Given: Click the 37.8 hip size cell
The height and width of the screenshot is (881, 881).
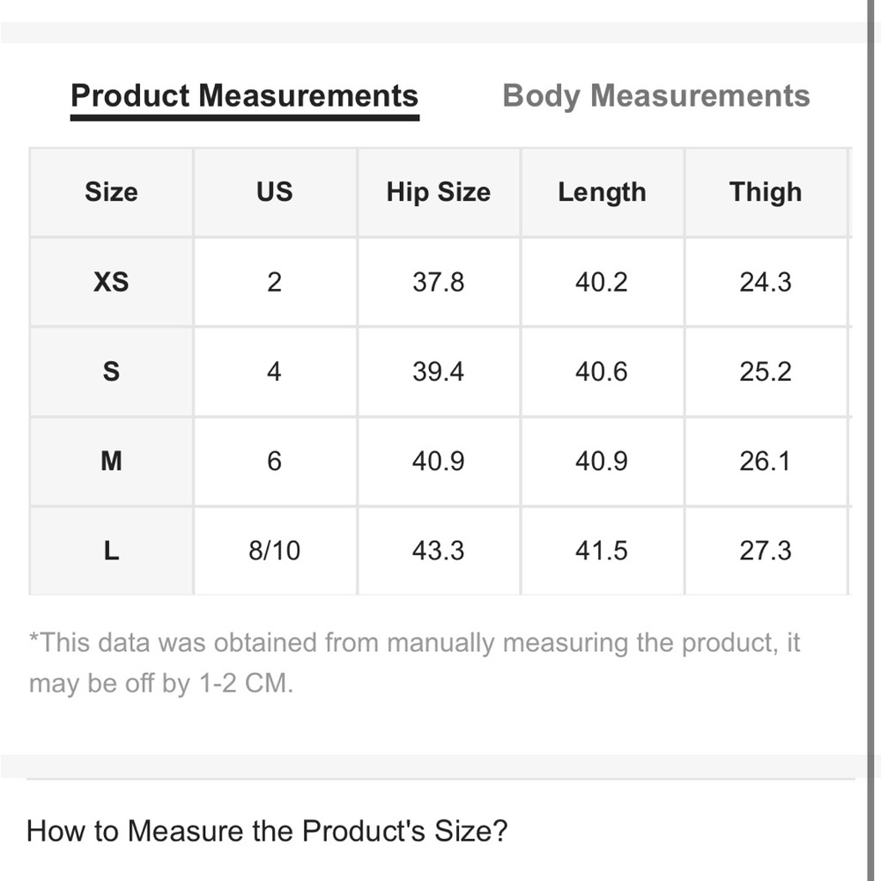Looking at the screenshot, I should (x=438, y=282).
